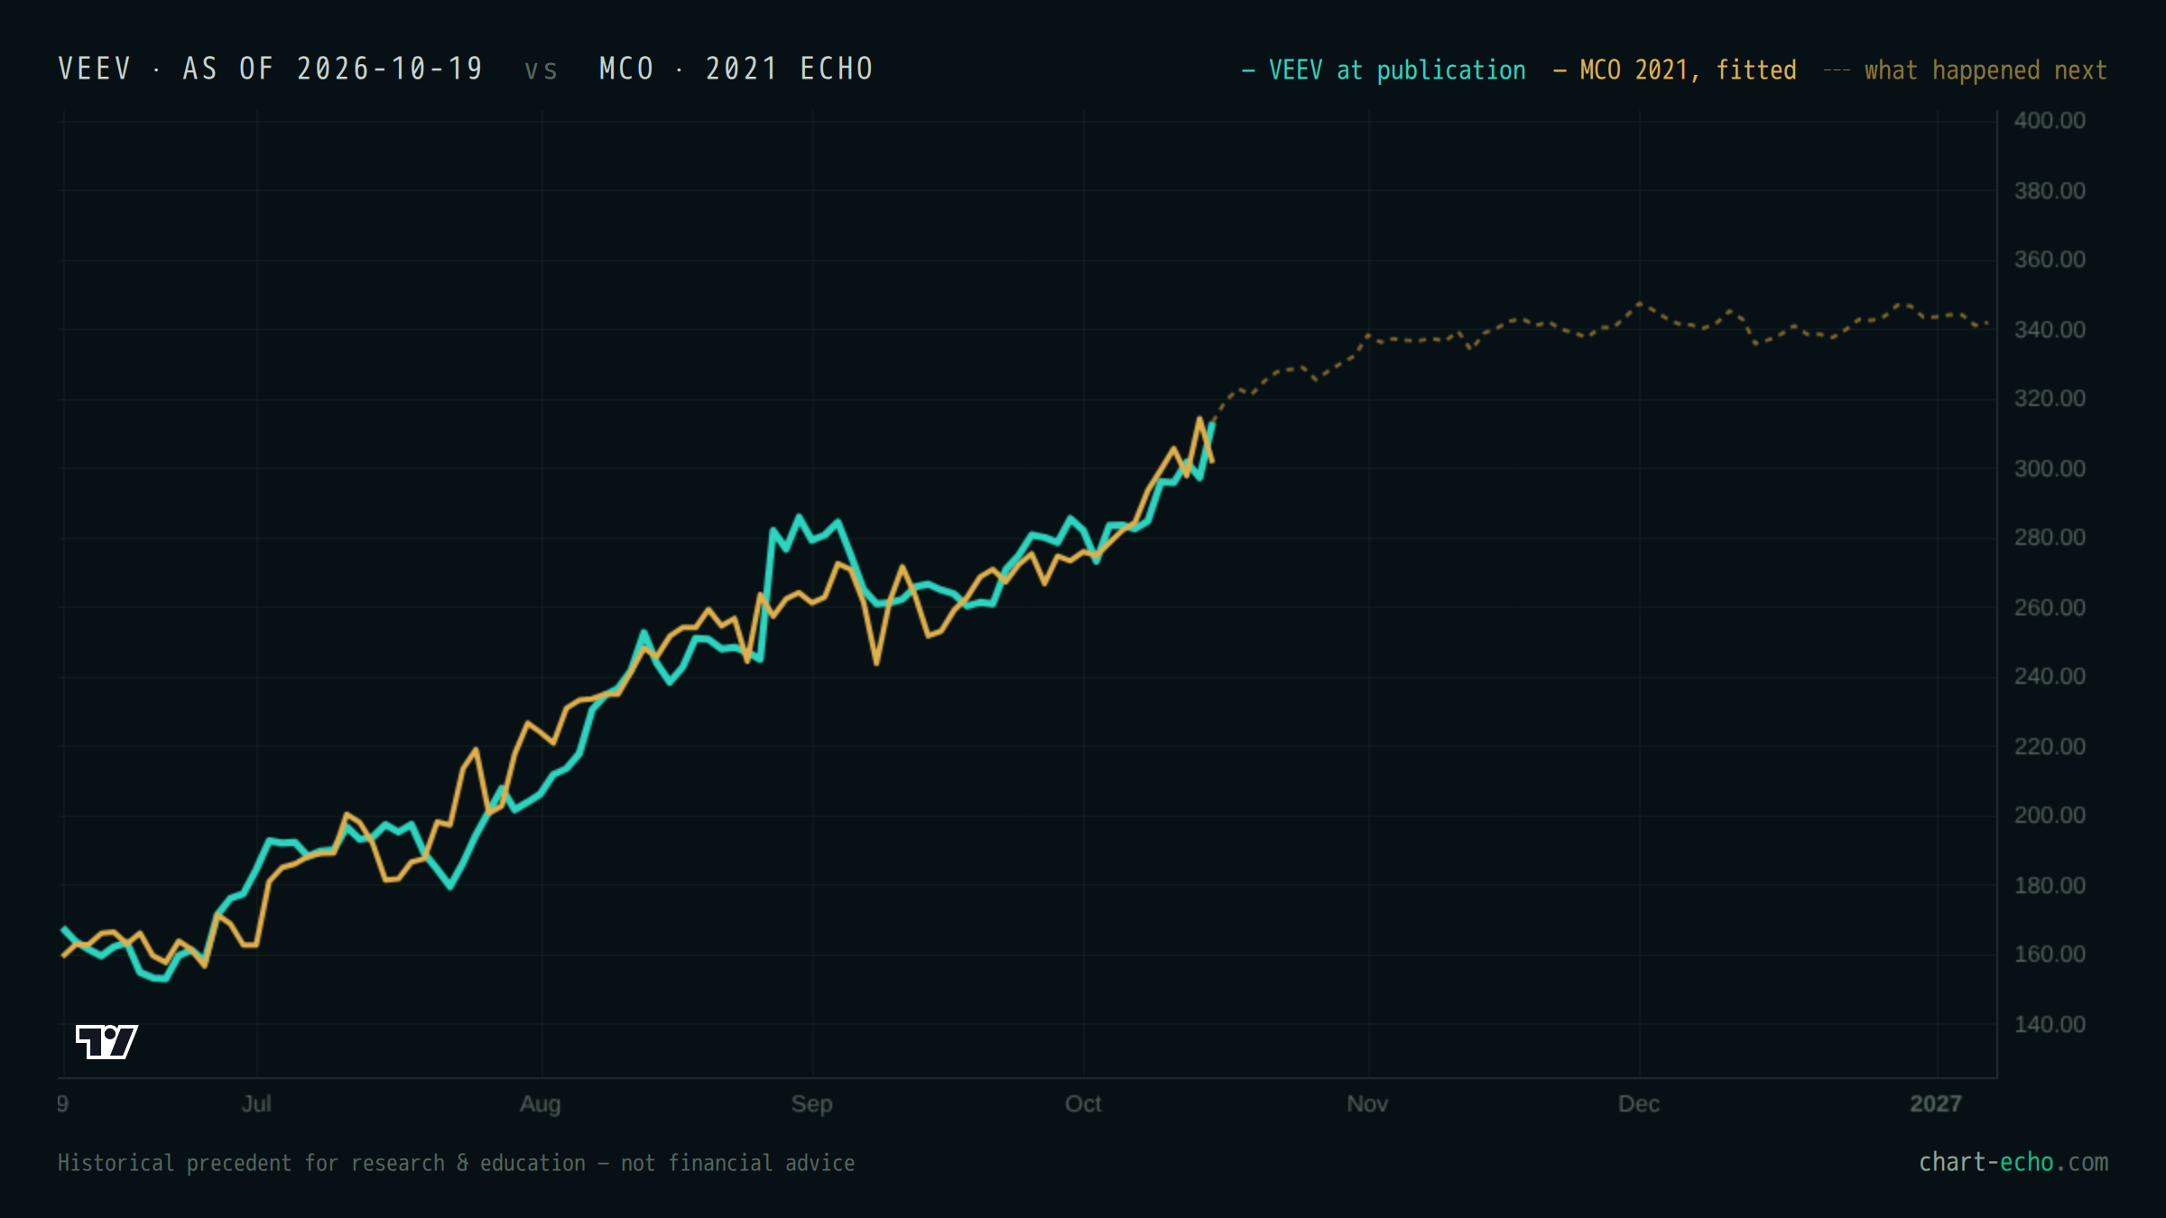This screenshot has width=2166, height=1218.
Task: Click the 280.00 price axis label
Action: (2050, 538)
